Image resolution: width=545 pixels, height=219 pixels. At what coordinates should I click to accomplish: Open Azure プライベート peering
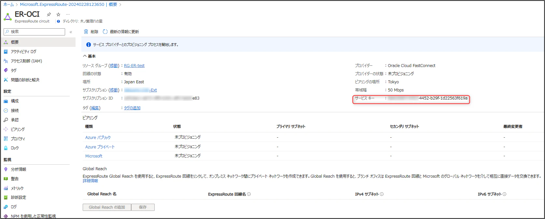tap(100, 147)
